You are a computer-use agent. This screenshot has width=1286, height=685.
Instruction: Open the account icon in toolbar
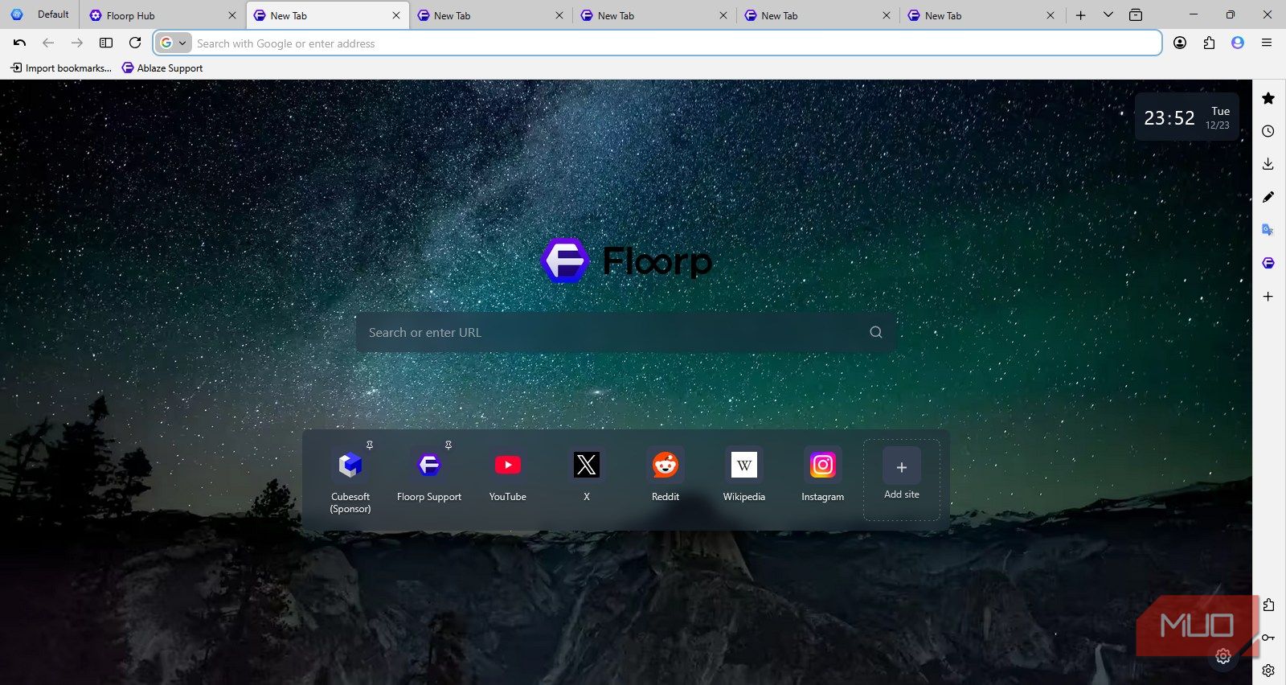1180,43
